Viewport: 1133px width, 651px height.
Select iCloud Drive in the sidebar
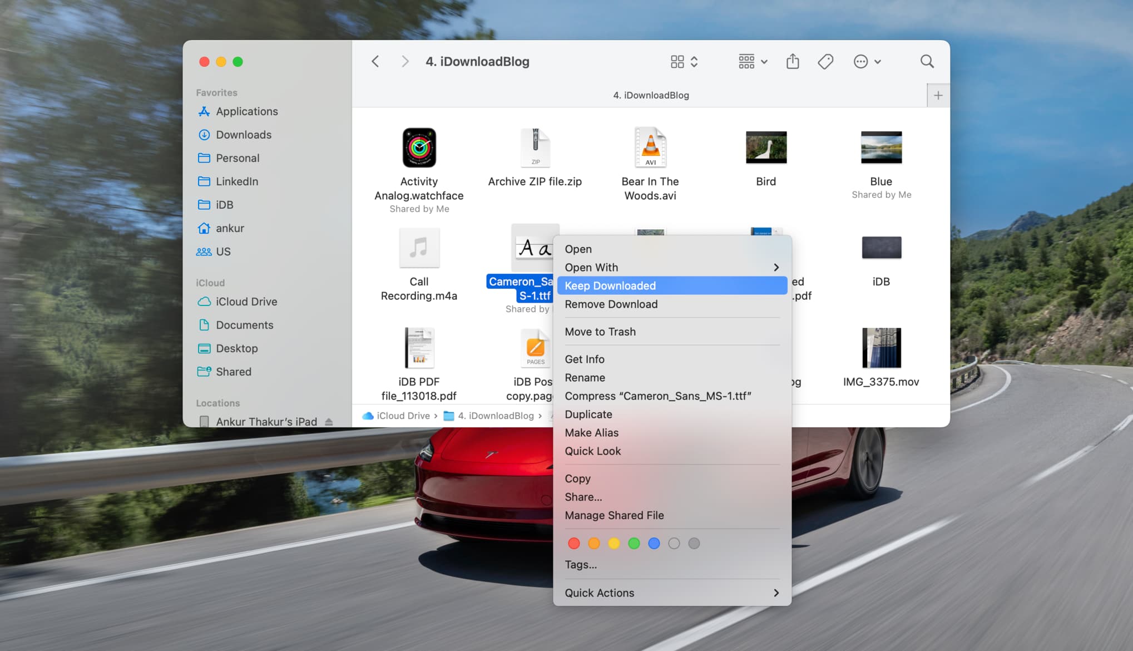[x=246, y=302]
